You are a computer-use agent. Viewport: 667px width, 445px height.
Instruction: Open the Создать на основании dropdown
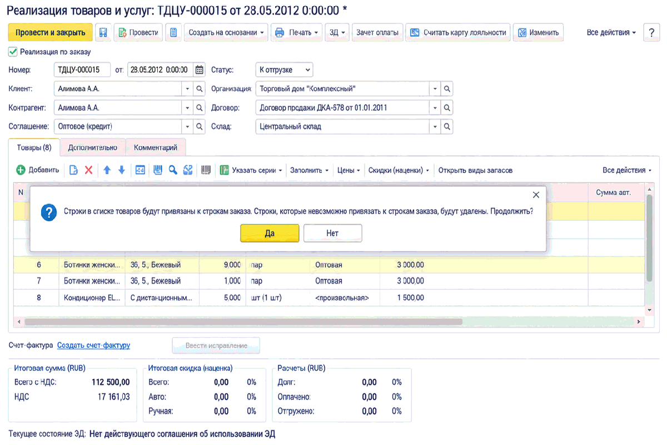point(226,32)
